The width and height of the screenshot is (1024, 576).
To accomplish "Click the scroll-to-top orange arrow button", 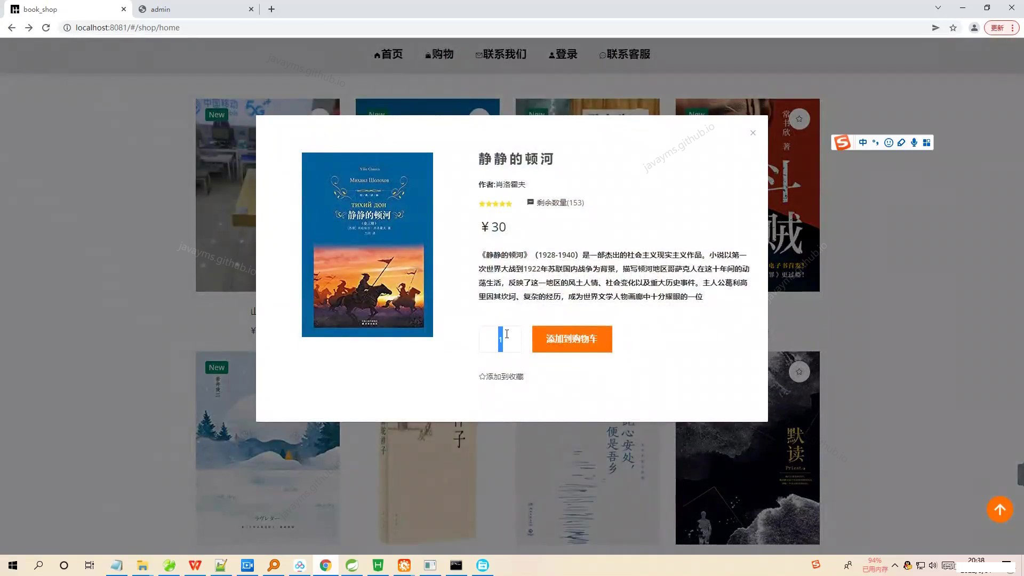I will coord(999,509).
